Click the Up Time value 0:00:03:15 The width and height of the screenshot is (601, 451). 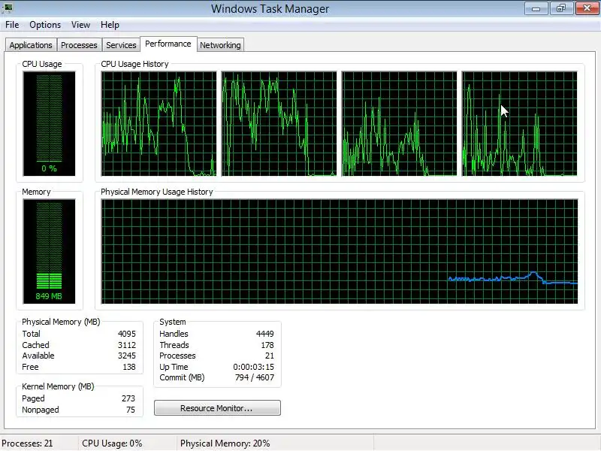tap(253, 367)
